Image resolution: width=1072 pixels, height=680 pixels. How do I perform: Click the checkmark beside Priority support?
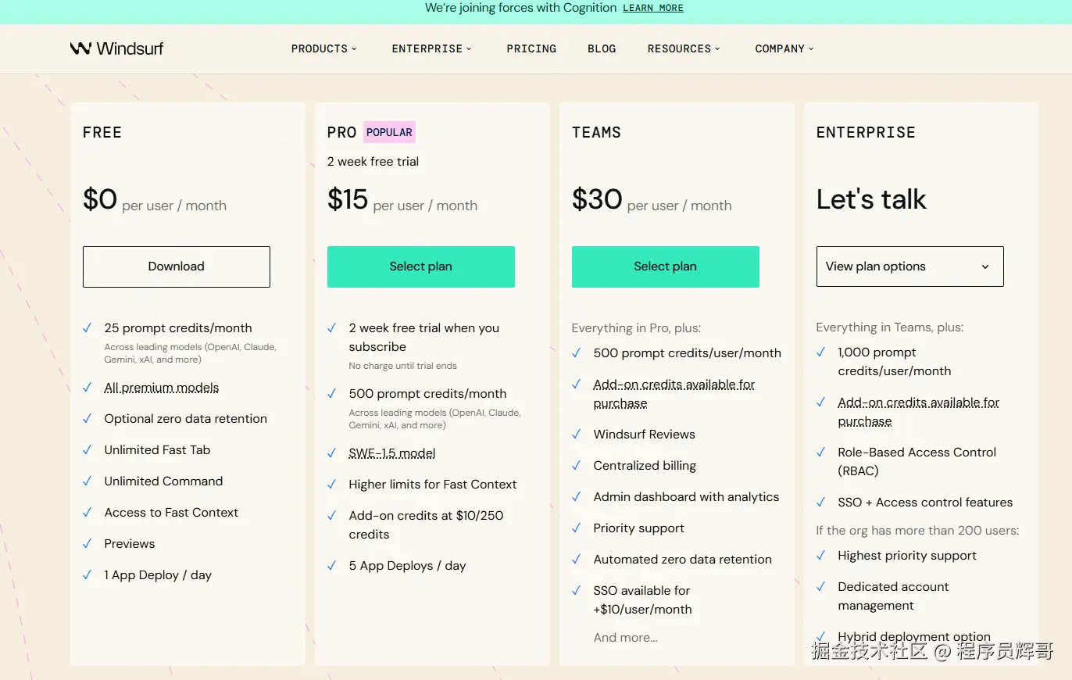[x=576, y=528]
